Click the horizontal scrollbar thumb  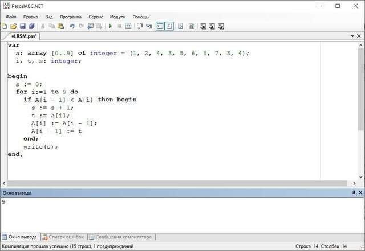point(177,183)
